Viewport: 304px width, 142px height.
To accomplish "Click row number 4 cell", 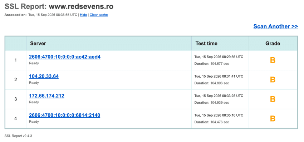I will tap(15, 118).
